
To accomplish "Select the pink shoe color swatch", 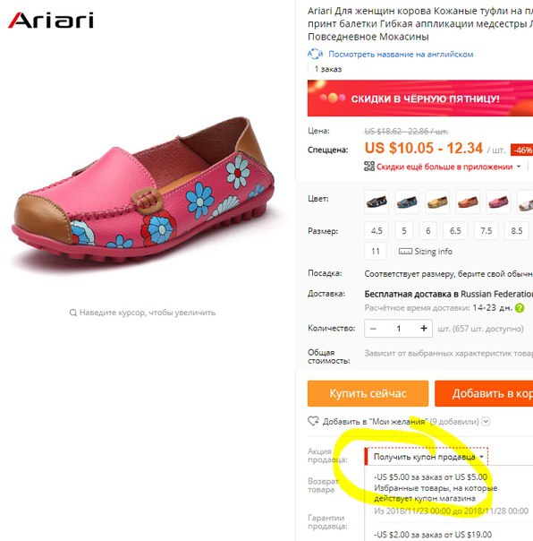I will (x=498, y=202).
